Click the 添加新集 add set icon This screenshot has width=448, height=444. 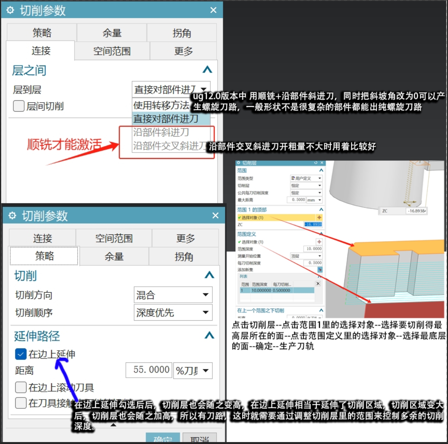click(x=320, y=270)
